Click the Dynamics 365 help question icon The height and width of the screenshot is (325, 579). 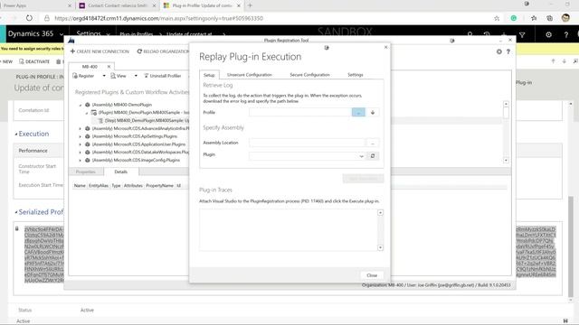pos(565,34)
